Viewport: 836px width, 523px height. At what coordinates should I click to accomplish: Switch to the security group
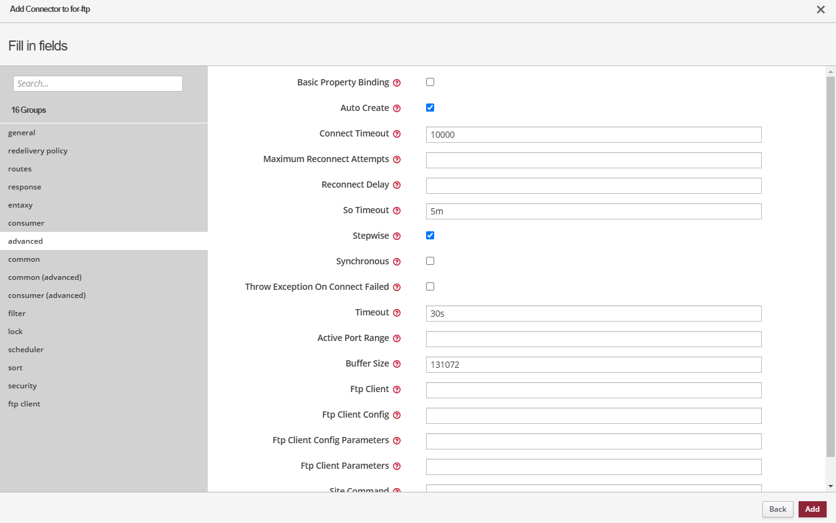[x=22, y=386]
